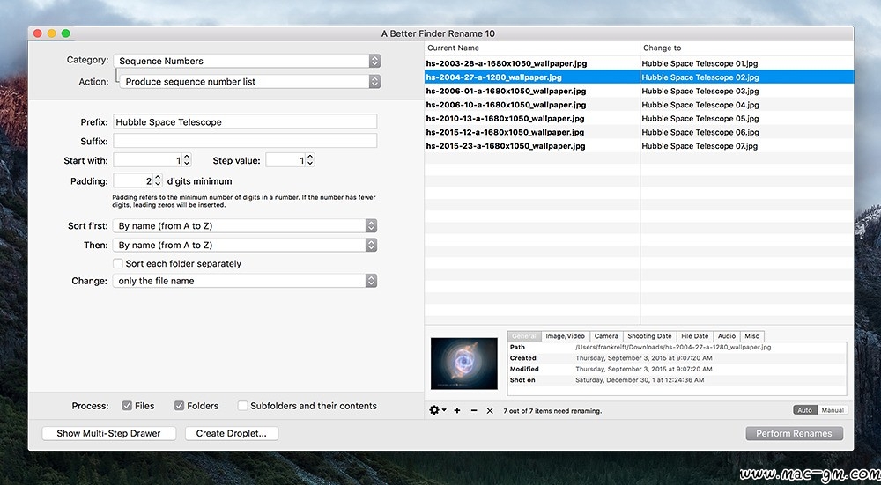Viewport: 881px width, 485px height.
Task: Select hs-2015-23-a-1680x1050_wallpaper.jpg row
Action: (x=639, y=146)
